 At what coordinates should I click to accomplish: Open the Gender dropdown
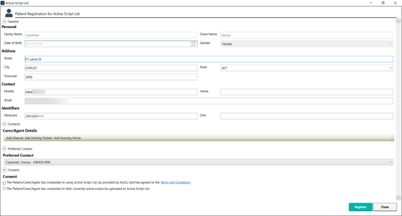307,44
